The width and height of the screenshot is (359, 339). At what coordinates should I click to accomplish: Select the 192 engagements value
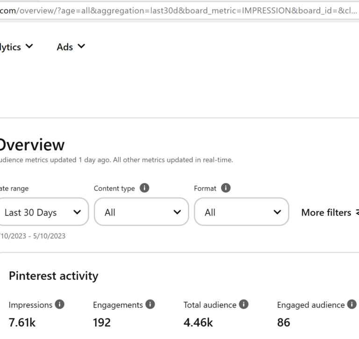click(101, 323)
